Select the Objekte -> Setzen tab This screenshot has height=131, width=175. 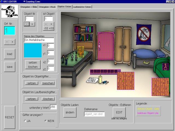tap(65, 7)
